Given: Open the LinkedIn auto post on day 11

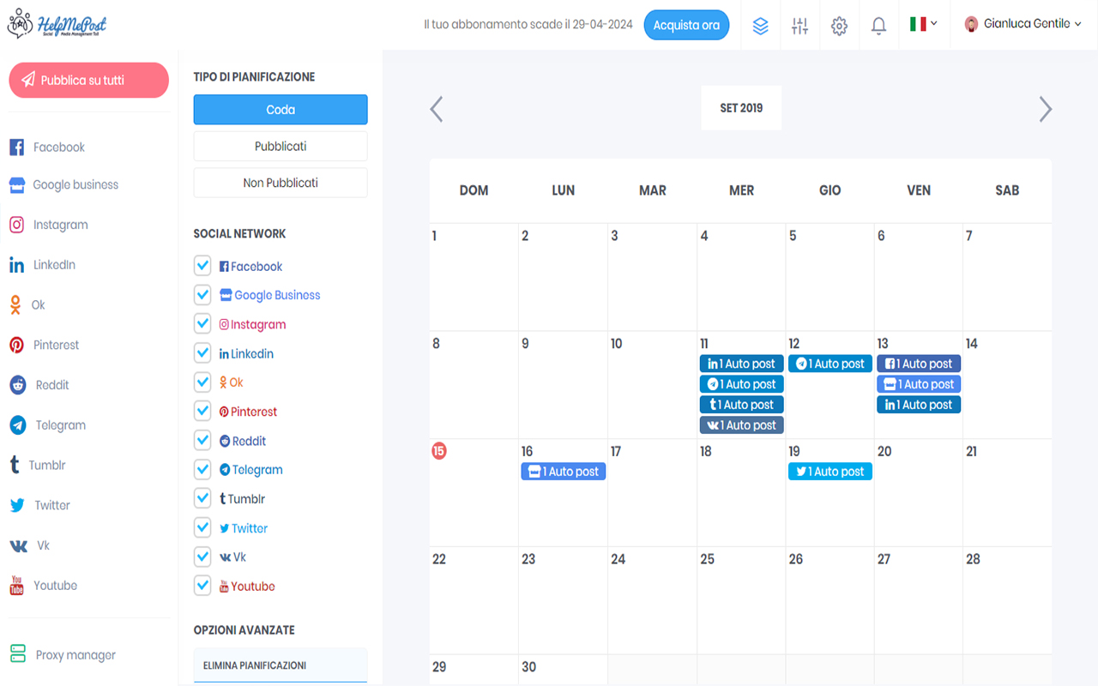Looking at the screenshot, I should pos(742,364).
